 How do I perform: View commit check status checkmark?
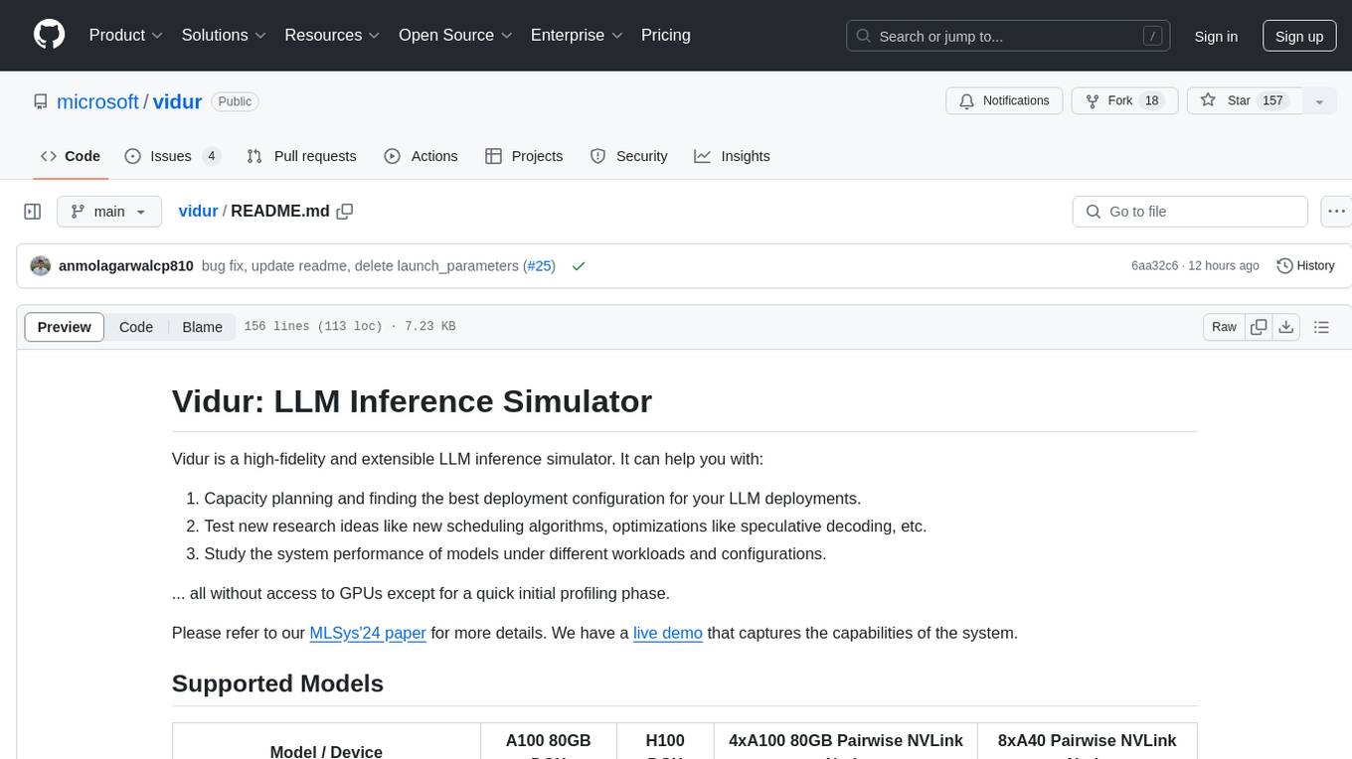tap(579, 266)
